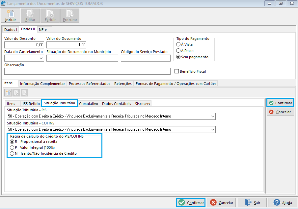Click the Valor do Documento field

tap(66, 45)
